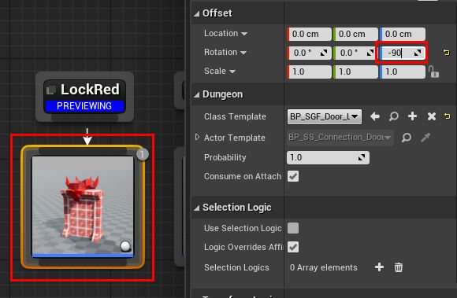Toggle Logic Overrides Affinity checkbox
The height and width of the screenshot is (298, 457).
[x=293, y=247]
